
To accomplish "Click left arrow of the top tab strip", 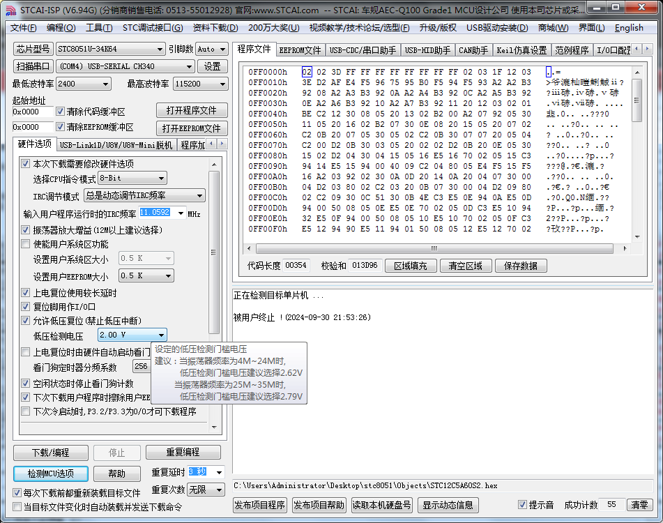I will click(x=637, y=49).
